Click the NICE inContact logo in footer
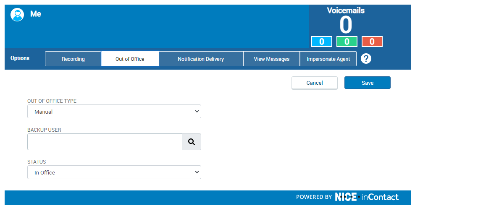 [367, 197]
